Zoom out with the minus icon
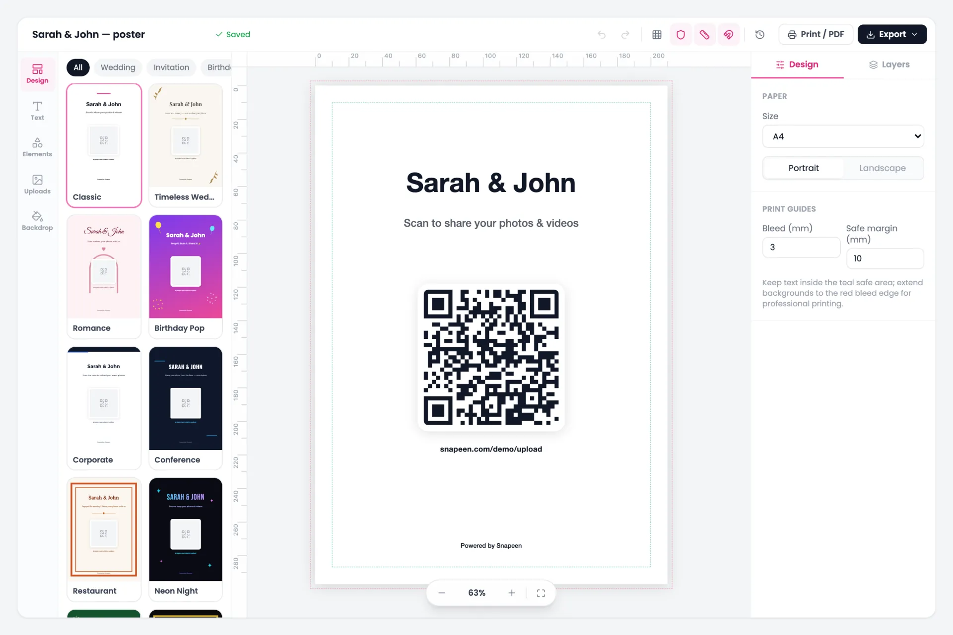 click(x=442, y=593)
